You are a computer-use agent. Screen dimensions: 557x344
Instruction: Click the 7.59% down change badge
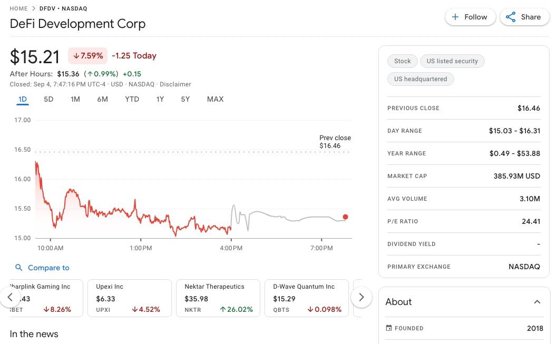coord(88,56)
